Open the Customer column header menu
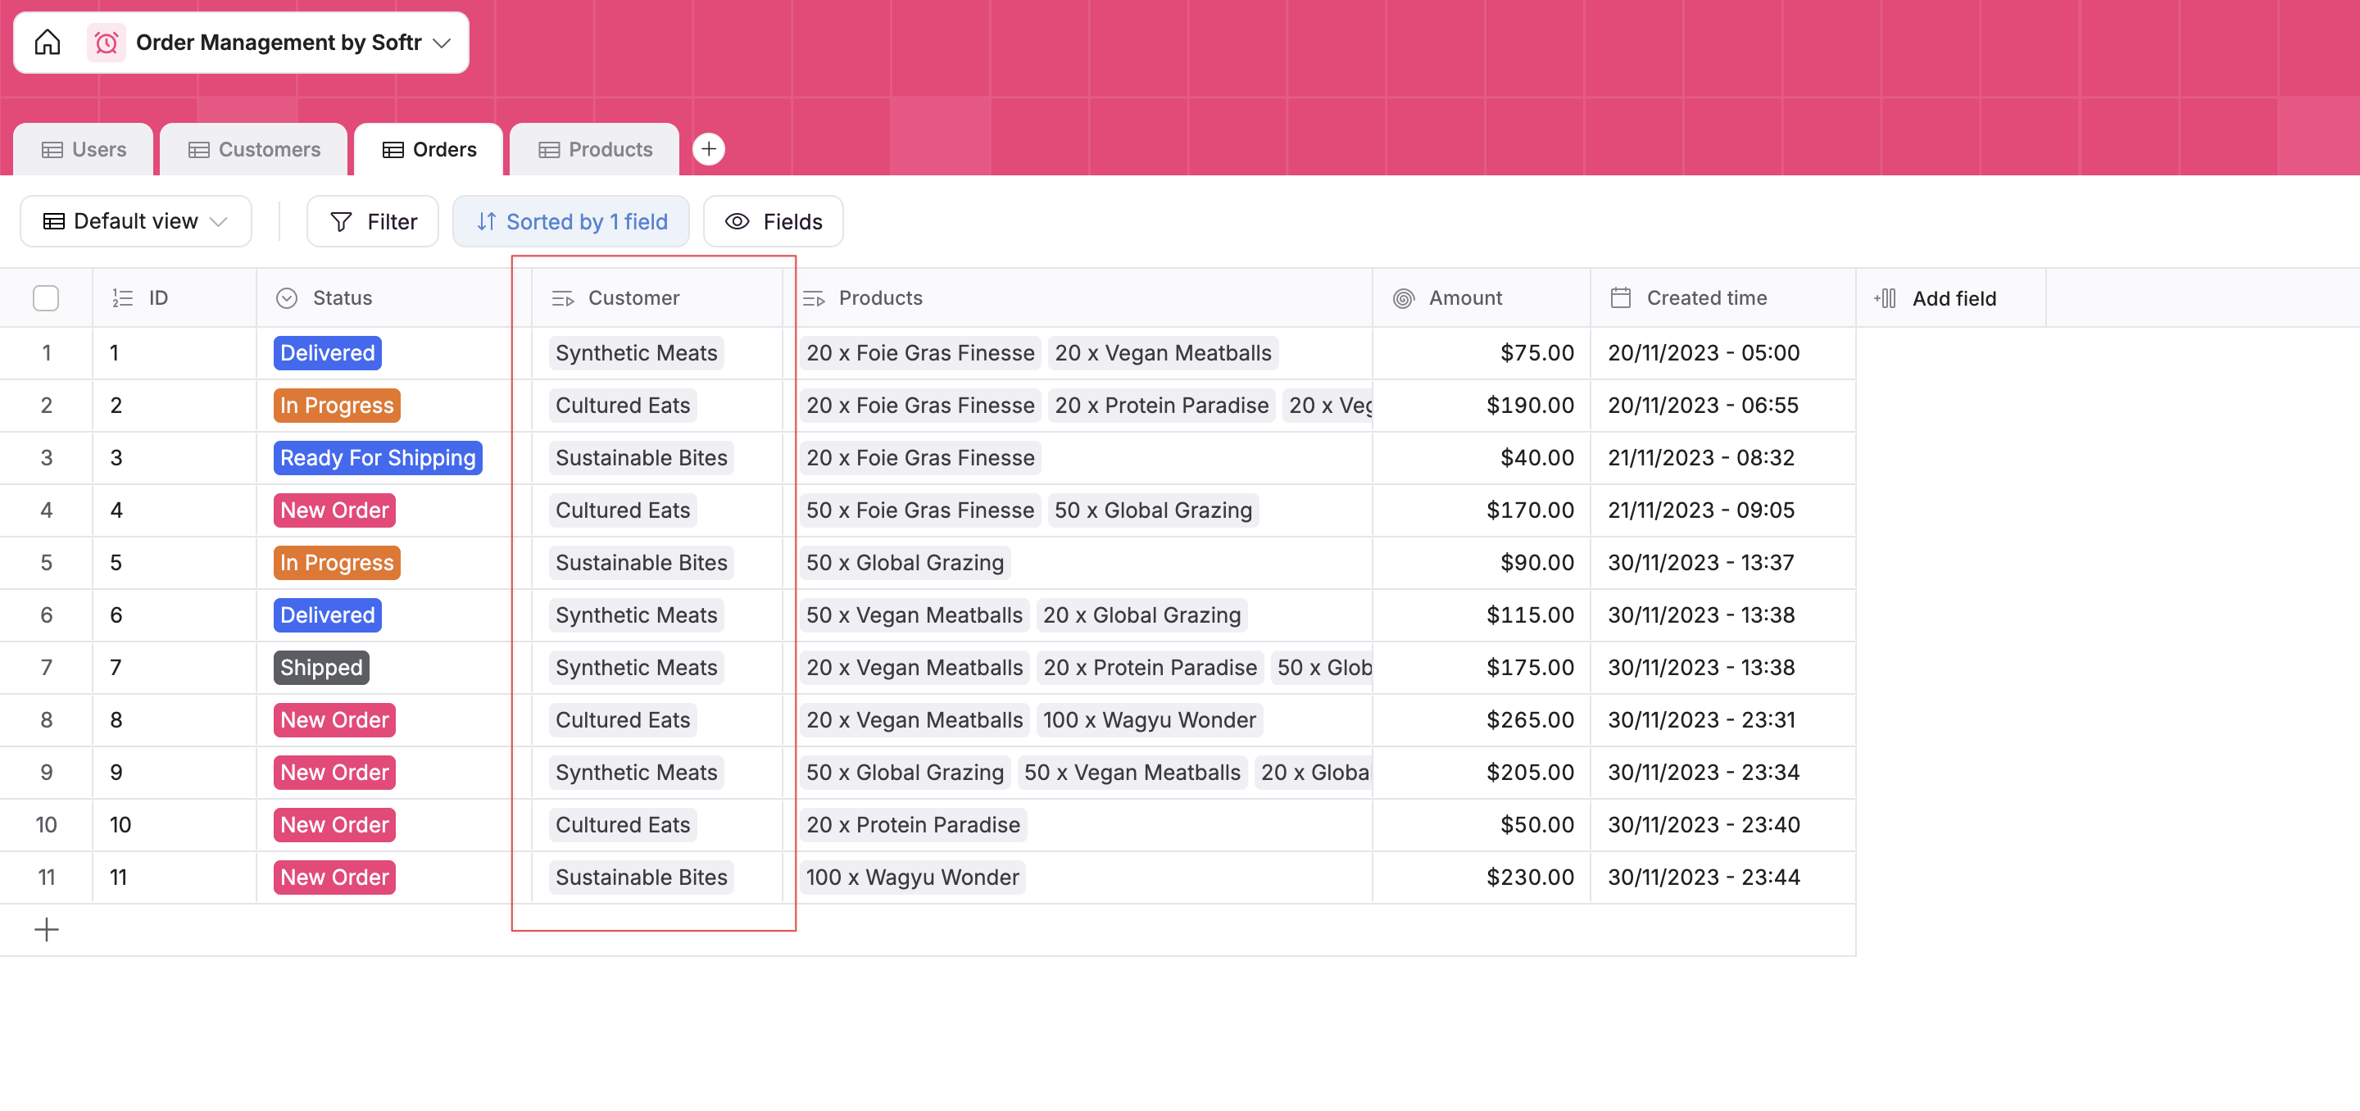This screenshot has height=1111, width=2360. 633,297
